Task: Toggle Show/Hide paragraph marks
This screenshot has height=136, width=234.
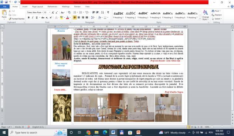Action: pos(108,12)
